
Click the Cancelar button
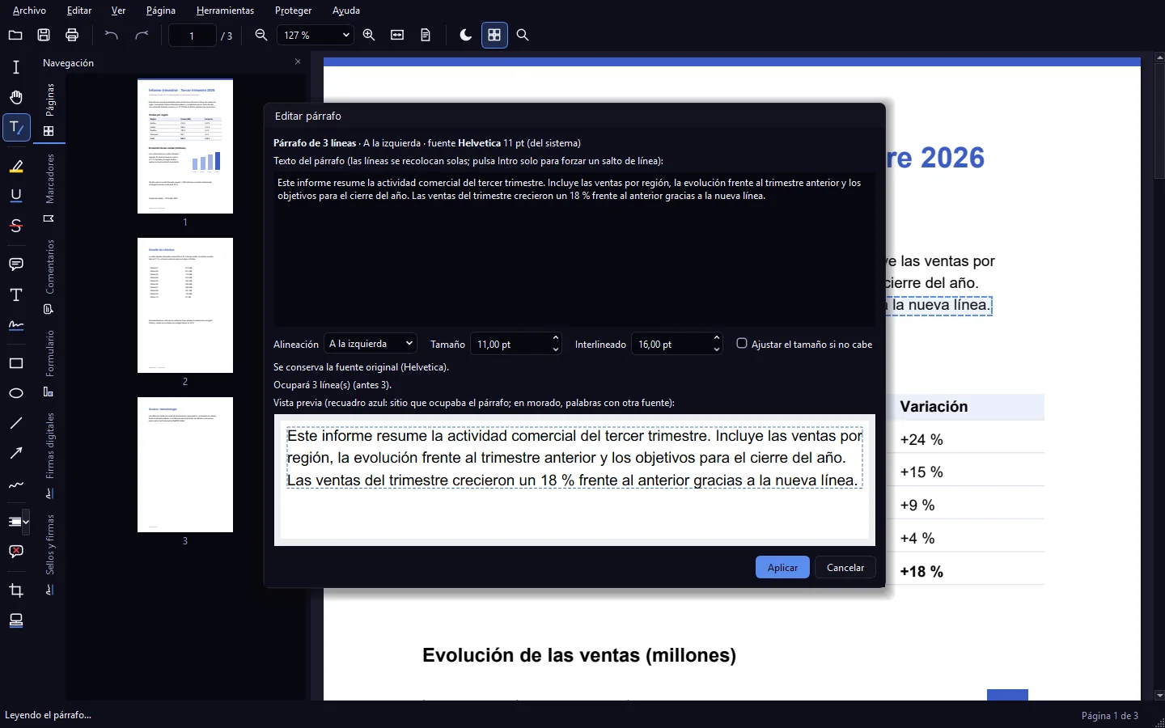tap(845, 567)
